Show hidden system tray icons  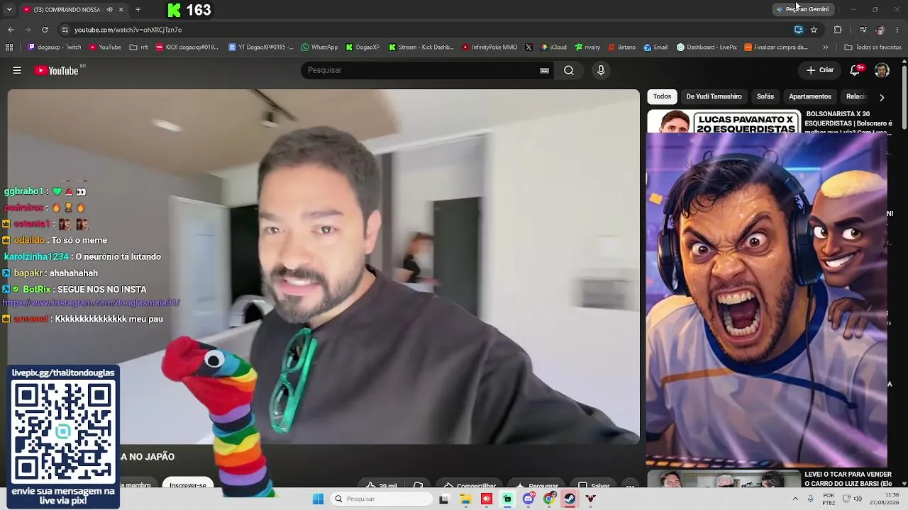click(794, 499)
